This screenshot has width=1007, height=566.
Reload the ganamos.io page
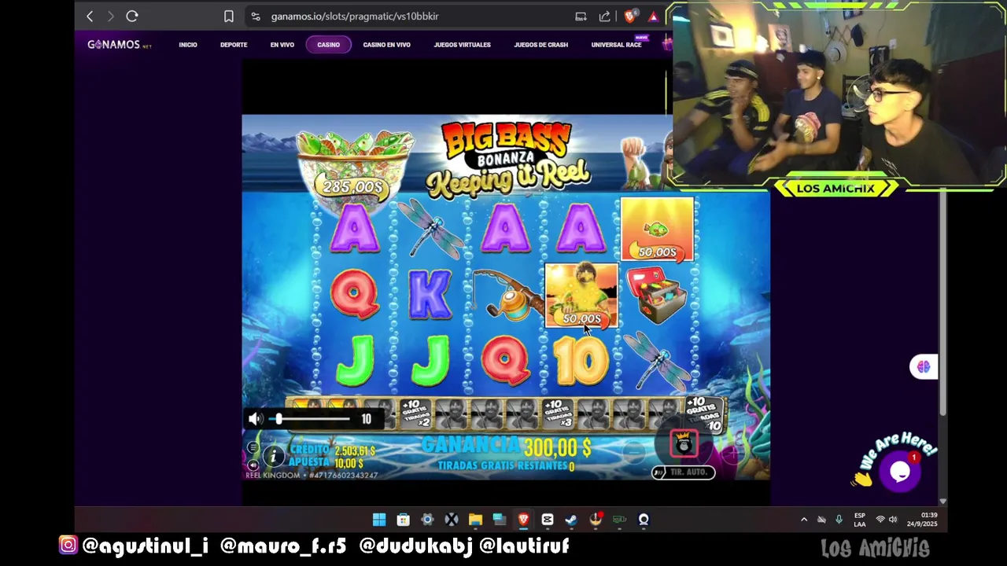tap(132, 16)
